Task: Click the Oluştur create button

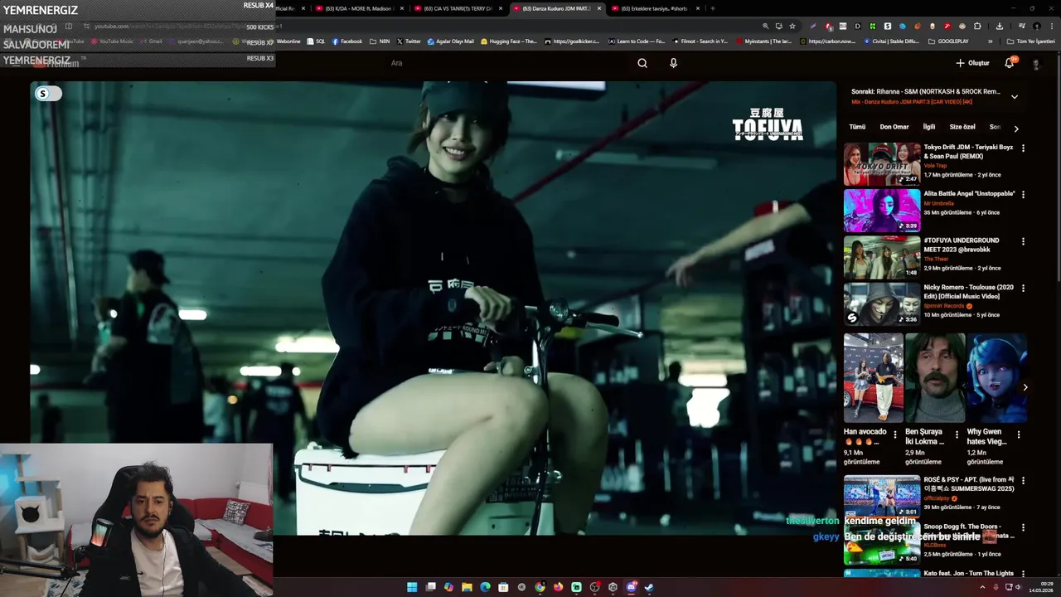Action: pos(972,63)
